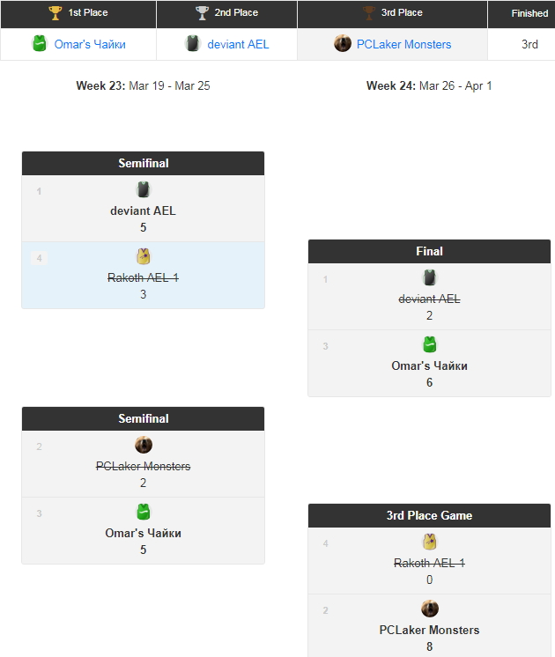This screenshot has width=555, height=657.
Task: Click the dark jersey icon beside deviant AEL in standings
Action: pyautogui.click(x=192, y=44)
